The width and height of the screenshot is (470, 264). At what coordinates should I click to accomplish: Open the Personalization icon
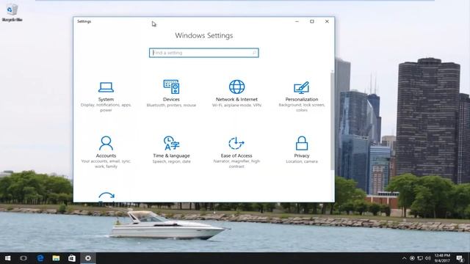point(302,87)
